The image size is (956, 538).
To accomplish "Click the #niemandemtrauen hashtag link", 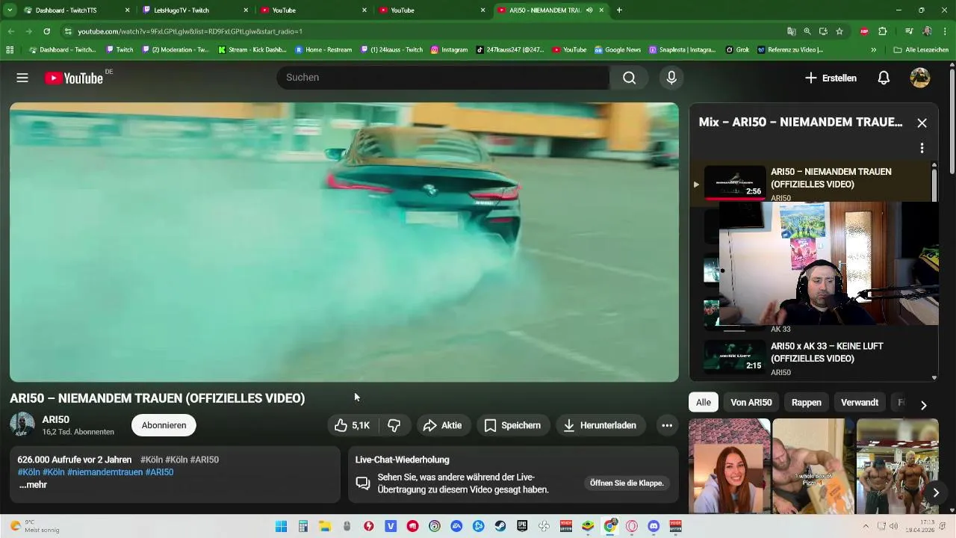I will tap(105, 472).
